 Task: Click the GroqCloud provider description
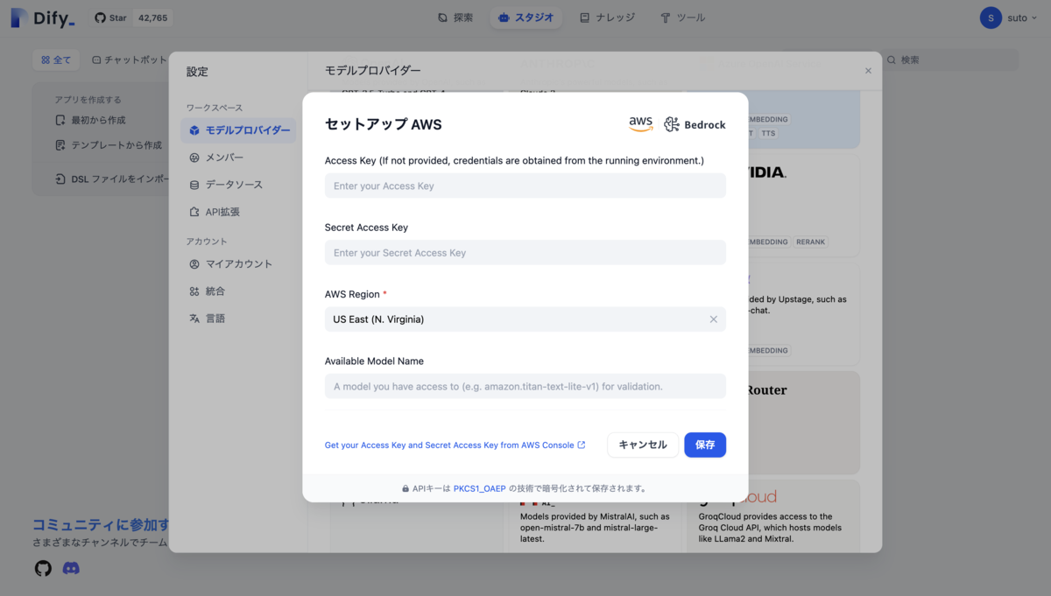pyautogui.click(x=771, y=528)
